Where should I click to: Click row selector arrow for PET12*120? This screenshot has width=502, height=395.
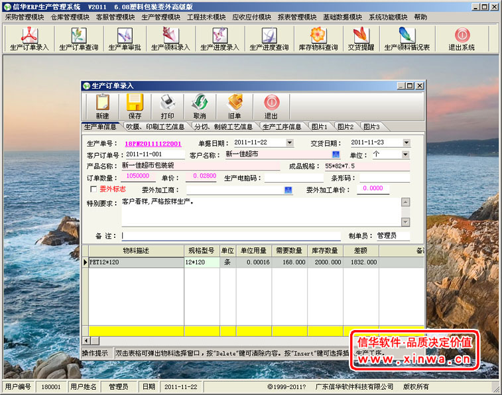point(85,262)
